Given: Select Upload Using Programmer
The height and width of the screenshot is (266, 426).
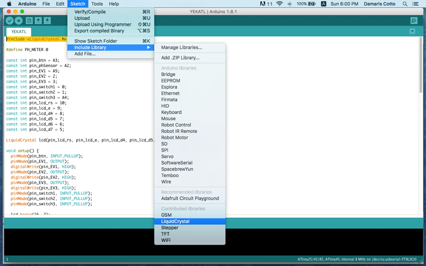Looking at the screenshot, I should pos(111,24).
